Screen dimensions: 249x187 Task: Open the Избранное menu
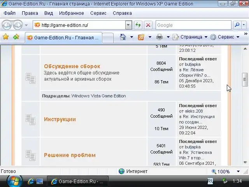point(72,13)
